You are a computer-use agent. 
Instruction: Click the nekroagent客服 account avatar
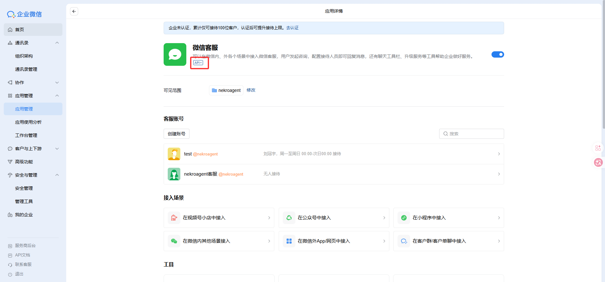point(174,174)
